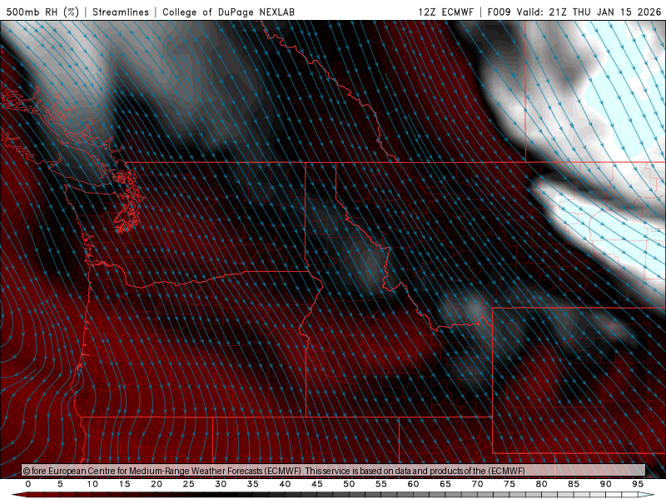Click the "45" label on the color scale

pos(317,484)
